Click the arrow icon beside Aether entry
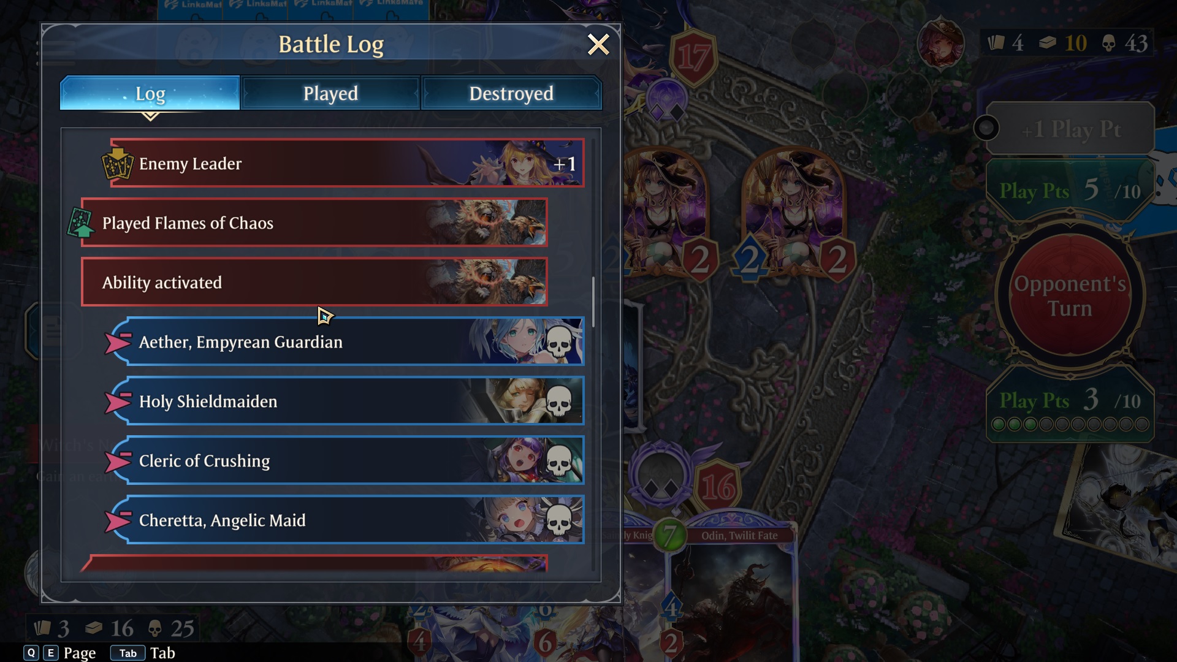Screen dimensions: 1177x662 pyautogui.click(x=118, y=342)
